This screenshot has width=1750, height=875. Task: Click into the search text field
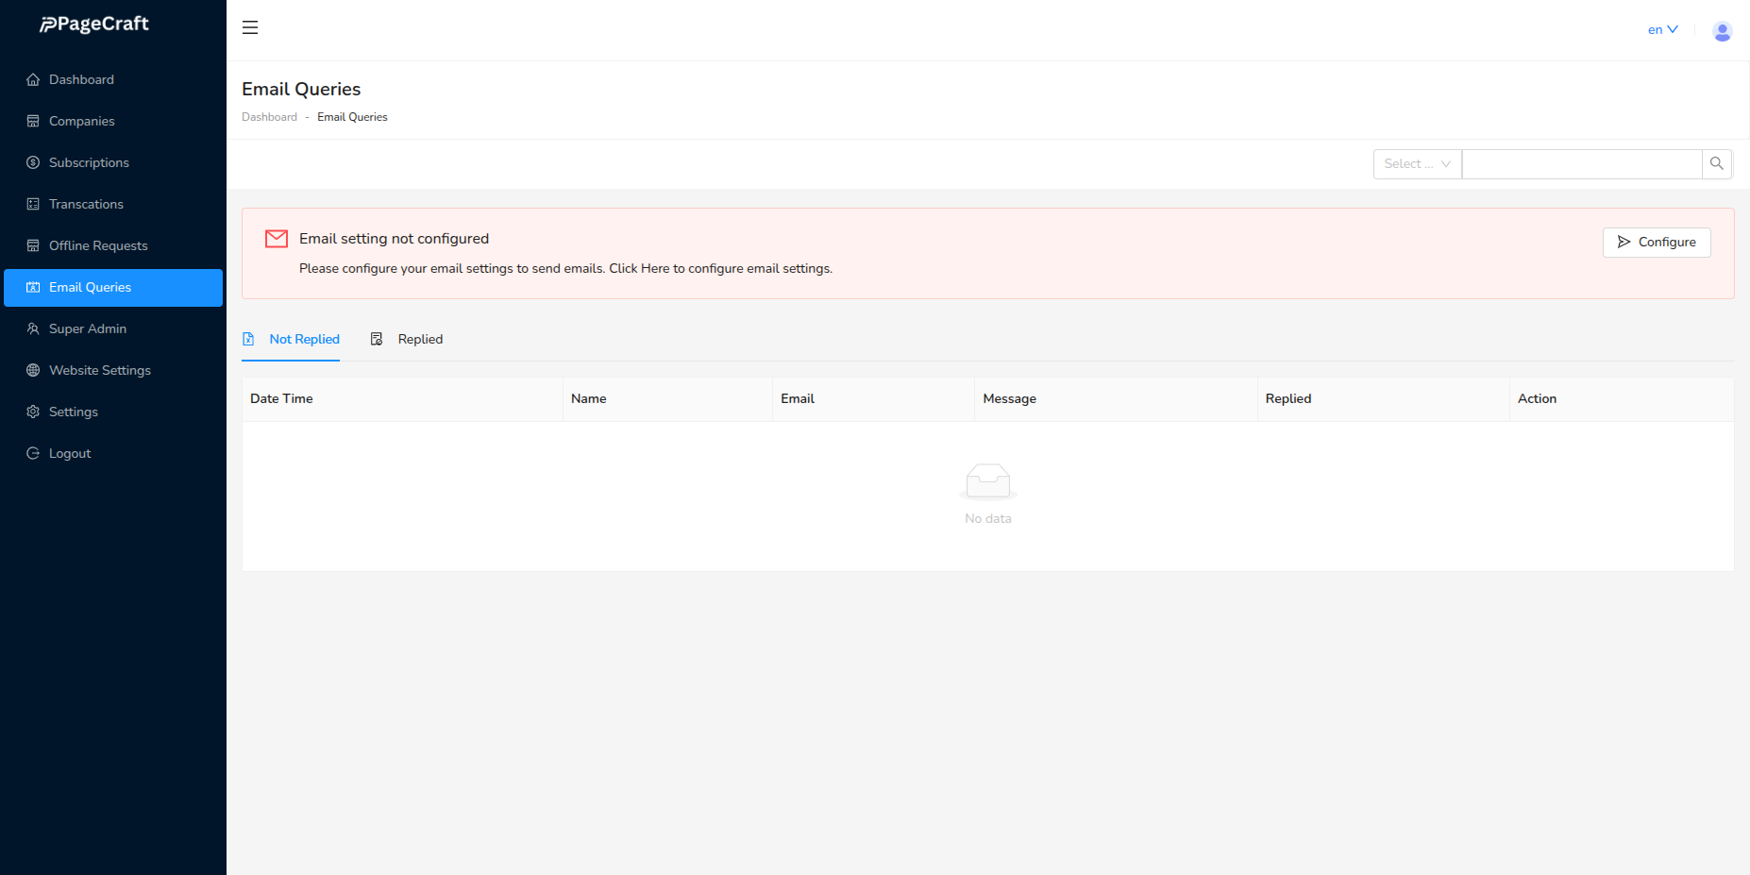(1581, 164)
